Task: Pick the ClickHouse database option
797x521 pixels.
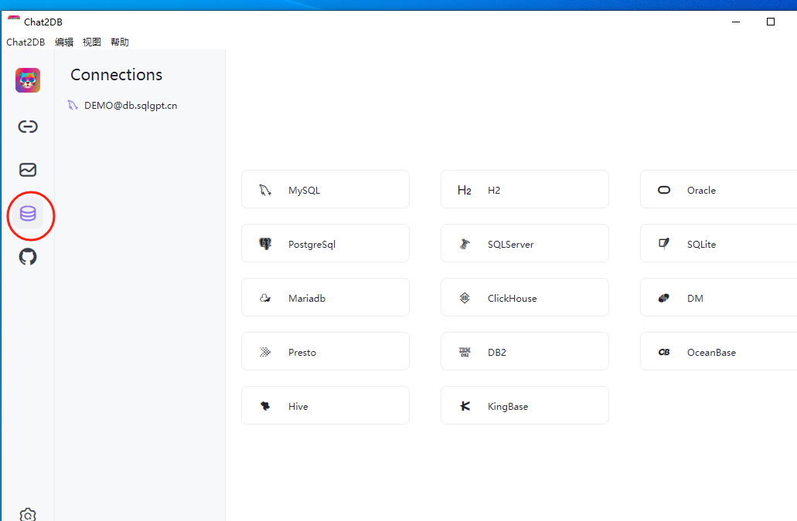Action: point(524,298)
